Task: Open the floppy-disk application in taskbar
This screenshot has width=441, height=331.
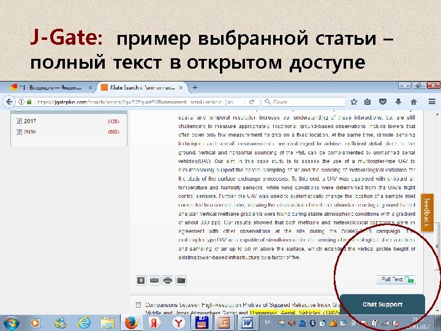Action: coord(202,323)
